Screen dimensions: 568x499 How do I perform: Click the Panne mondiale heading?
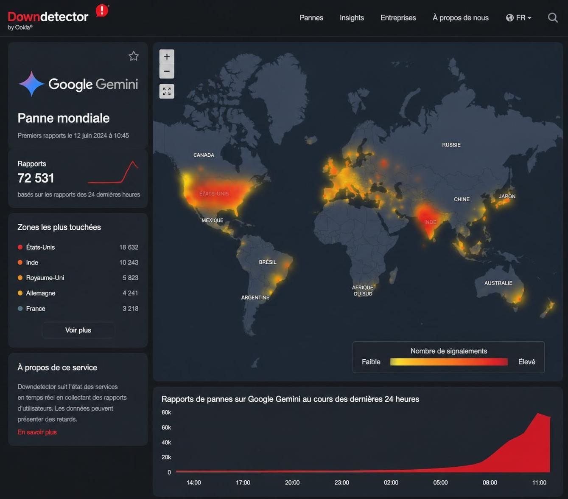coord(64,118)
